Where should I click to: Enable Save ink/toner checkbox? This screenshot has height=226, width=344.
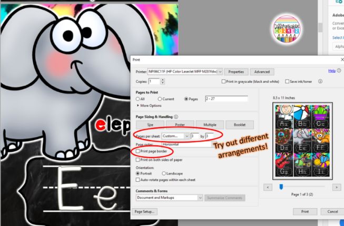pyautogui.click(x=287, y=82)
